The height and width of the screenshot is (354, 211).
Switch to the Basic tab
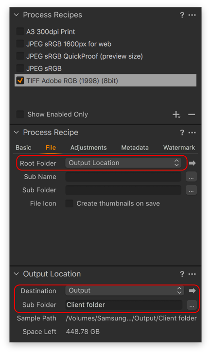click(x=23, y=148)
